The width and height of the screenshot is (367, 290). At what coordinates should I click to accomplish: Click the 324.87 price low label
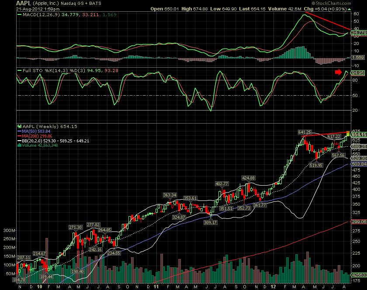pos(179,217)
